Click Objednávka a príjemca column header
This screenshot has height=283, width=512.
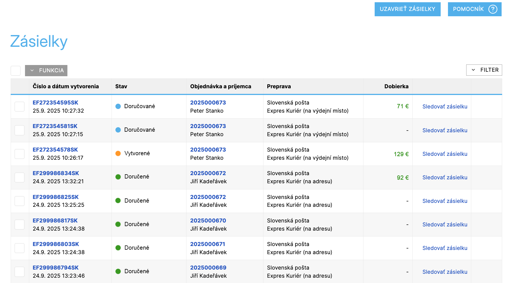(220, 86)
